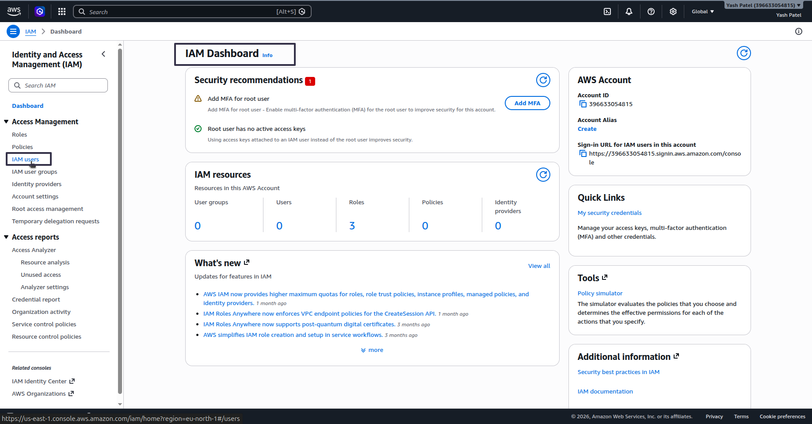812x424 pixels.
Task: Open the AWS services grid menu
Action: coord(62,11)
